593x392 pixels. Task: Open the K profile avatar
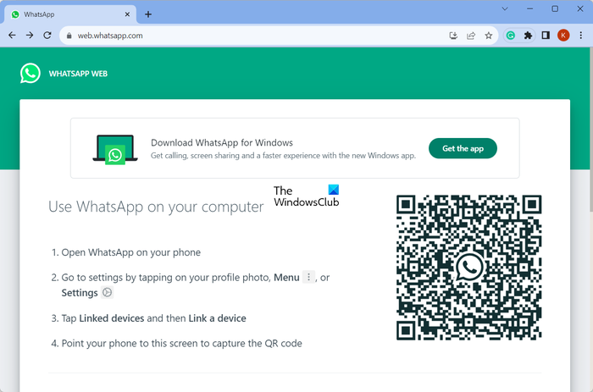563,36
